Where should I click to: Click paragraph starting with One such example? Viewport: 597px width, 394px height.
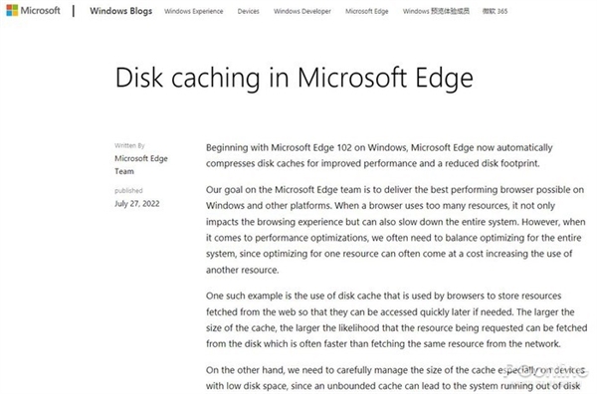pos(396,319)
